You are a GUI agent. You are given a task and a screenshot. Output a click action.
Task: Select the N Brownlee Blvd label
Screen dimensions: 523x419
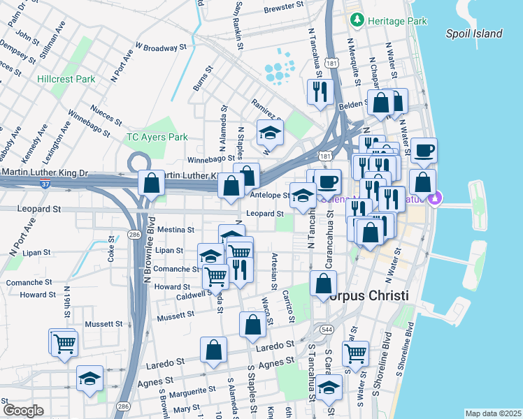149,250
